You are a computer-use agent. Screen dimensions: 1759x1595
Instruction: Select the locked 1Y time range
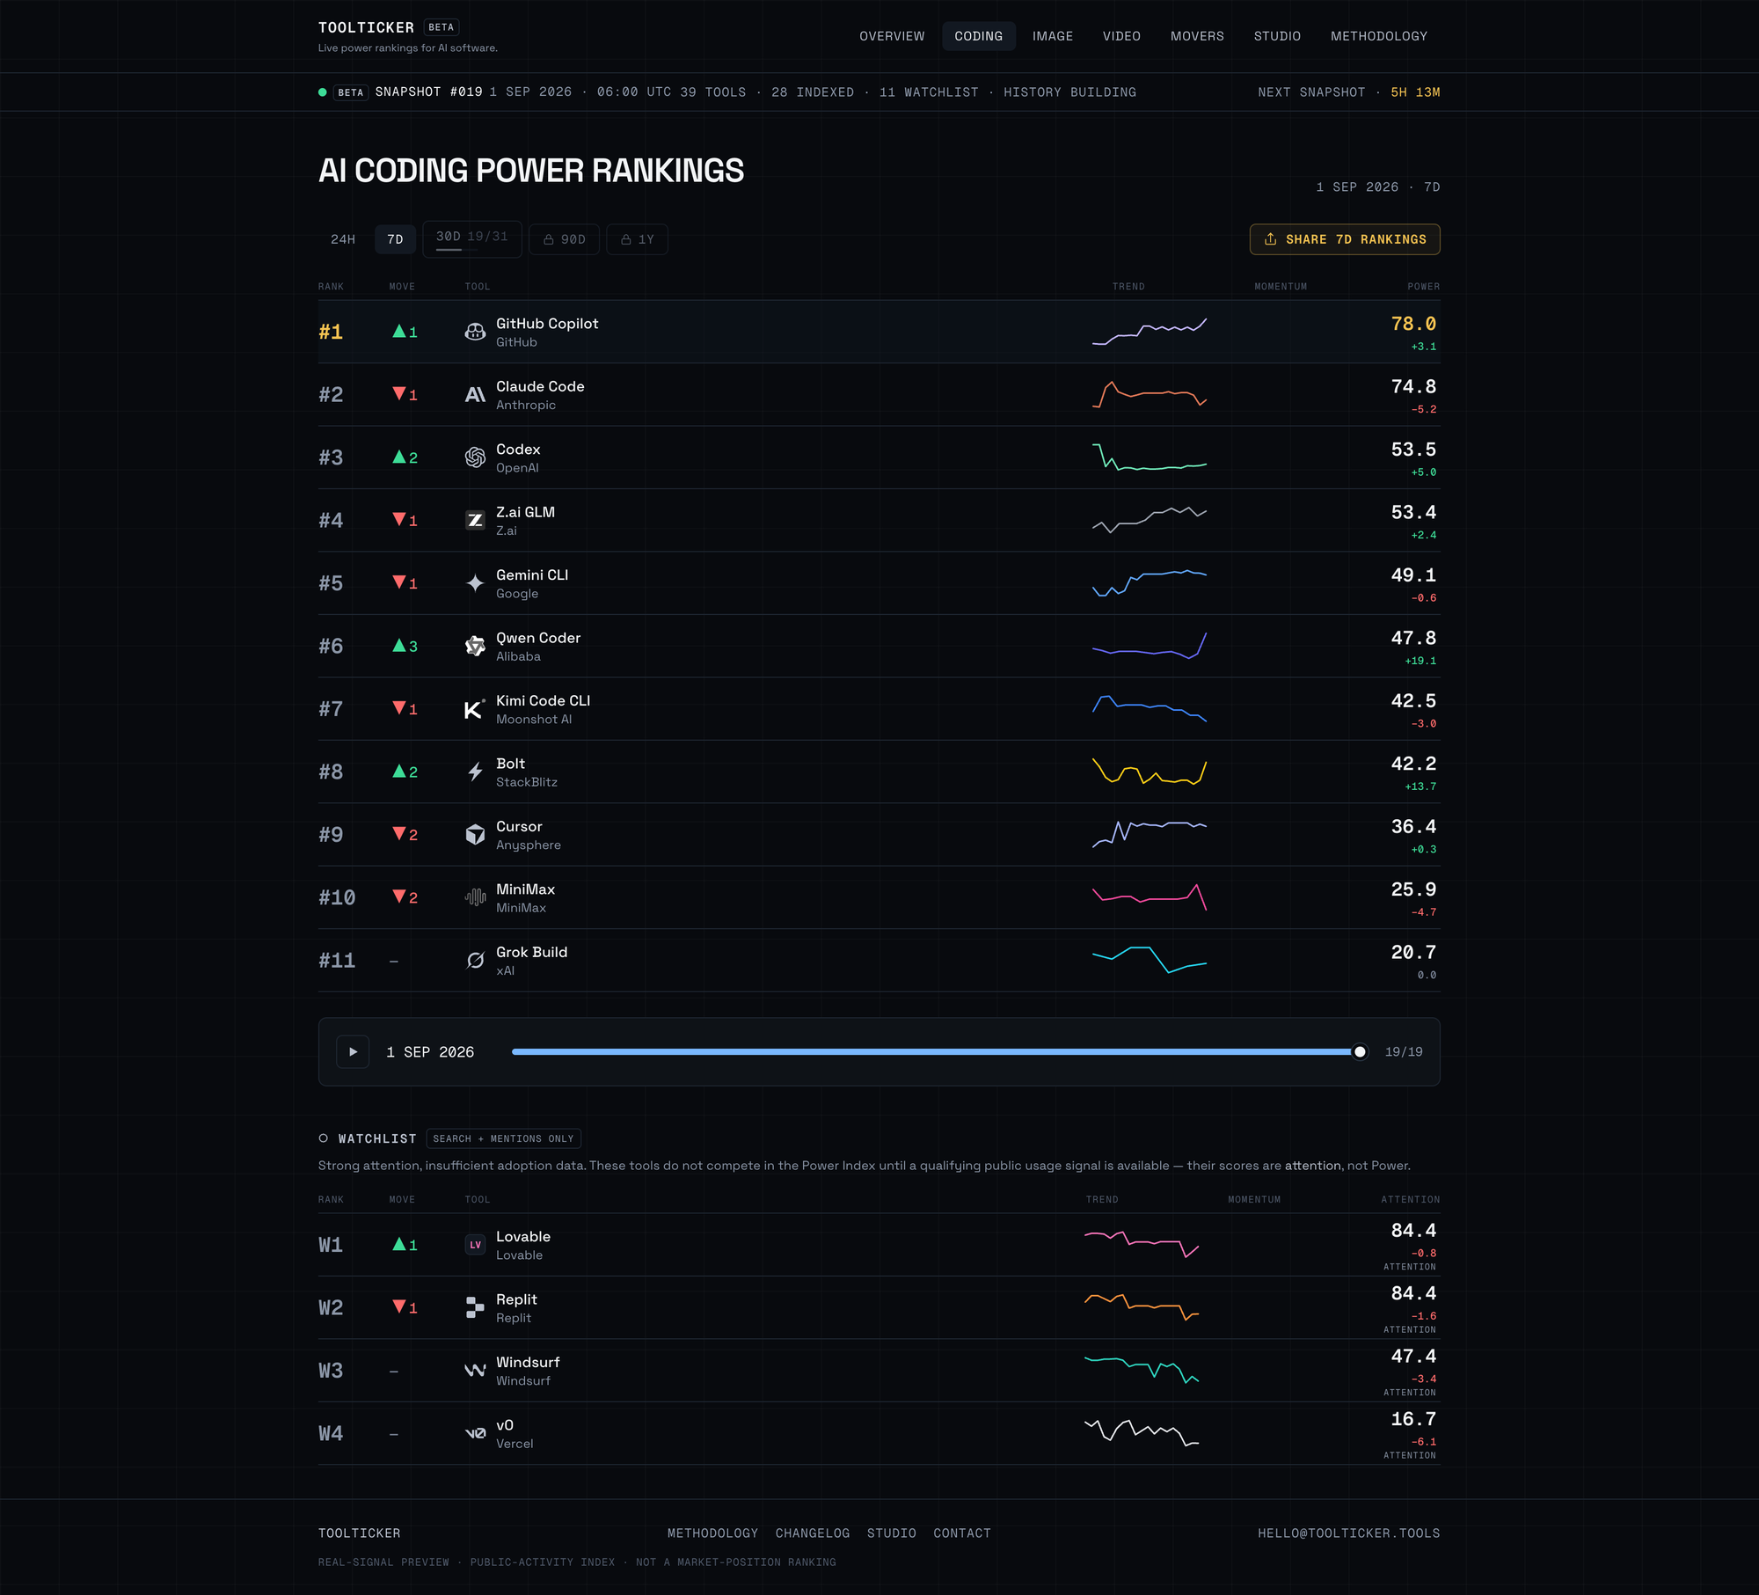pos(637,239)
